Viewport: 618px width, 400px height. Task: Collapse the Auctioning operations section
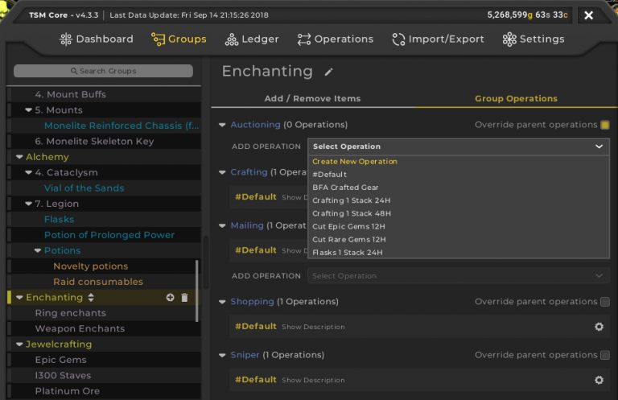(223, 125)
